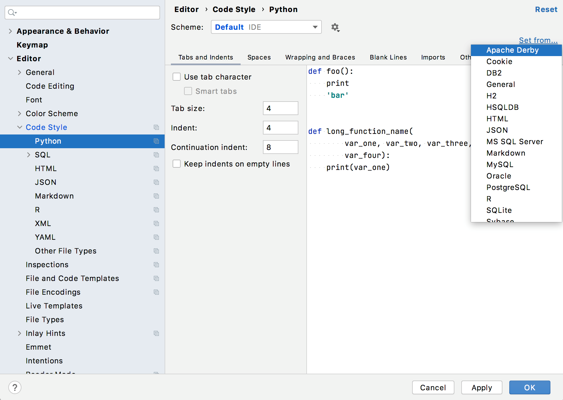Click the copy settings icon next to Live Templates
This screenshot has width=563, height=400.
[x=156, y=306]
